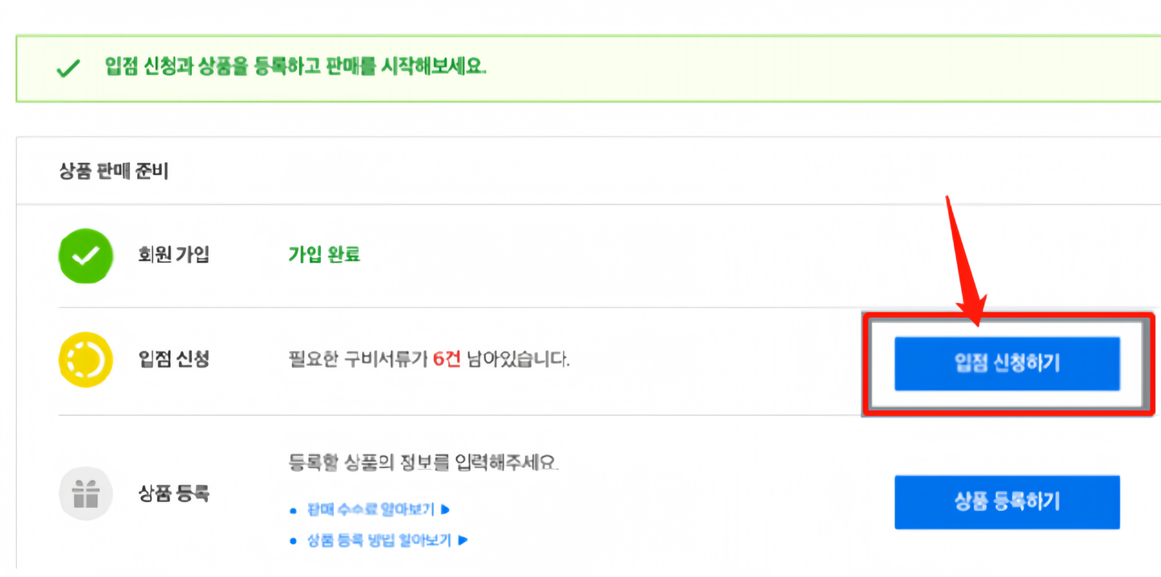Screen dimensions: 1161x577
Task: Click the yellow progress circle beside 입점 신청
Action: tap(85, 359)
